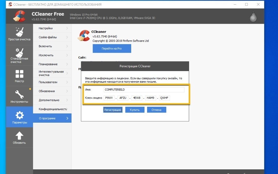Click the CCleaner icon in the title bar
Viewport: 278px width, 174px height.
tap(10, 4)
